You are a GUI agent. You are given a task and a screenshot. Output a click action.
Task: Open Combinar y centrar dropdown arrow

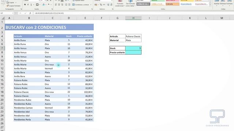coord(91,5)
